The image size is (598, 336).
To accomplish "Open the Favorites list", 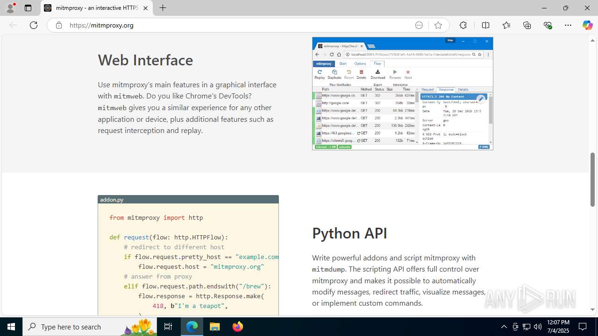I will coord(506,25).
